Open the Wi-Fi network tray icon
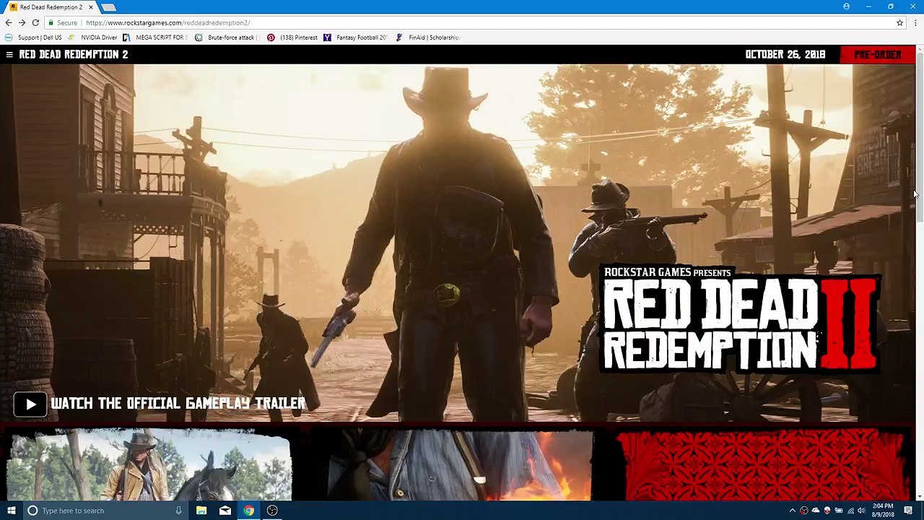 click(850, 511)
